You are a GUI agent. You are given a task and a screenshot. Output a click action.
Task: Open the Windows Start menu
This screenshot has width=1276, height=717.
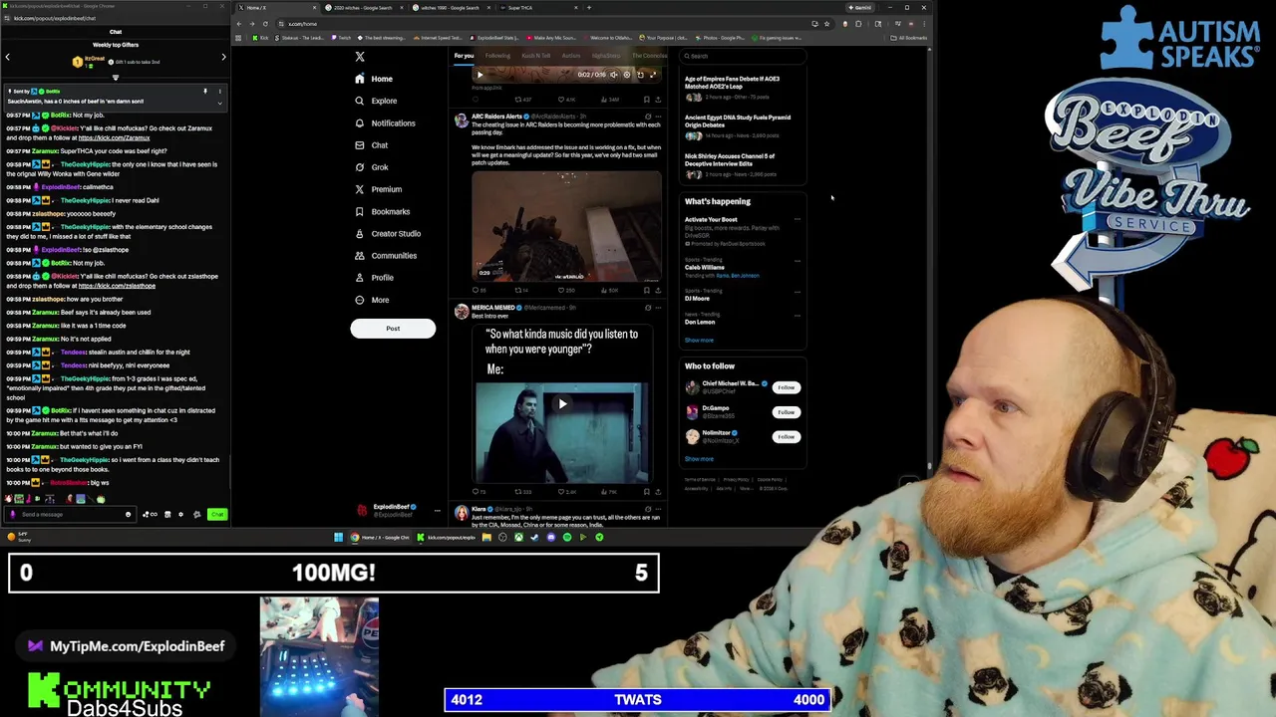339,538
